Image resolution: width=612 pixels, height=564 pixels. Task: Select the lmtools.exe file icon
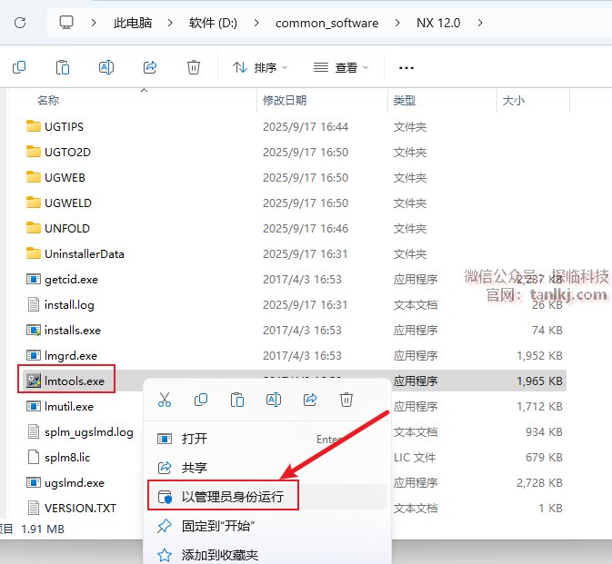click(34, 381)
